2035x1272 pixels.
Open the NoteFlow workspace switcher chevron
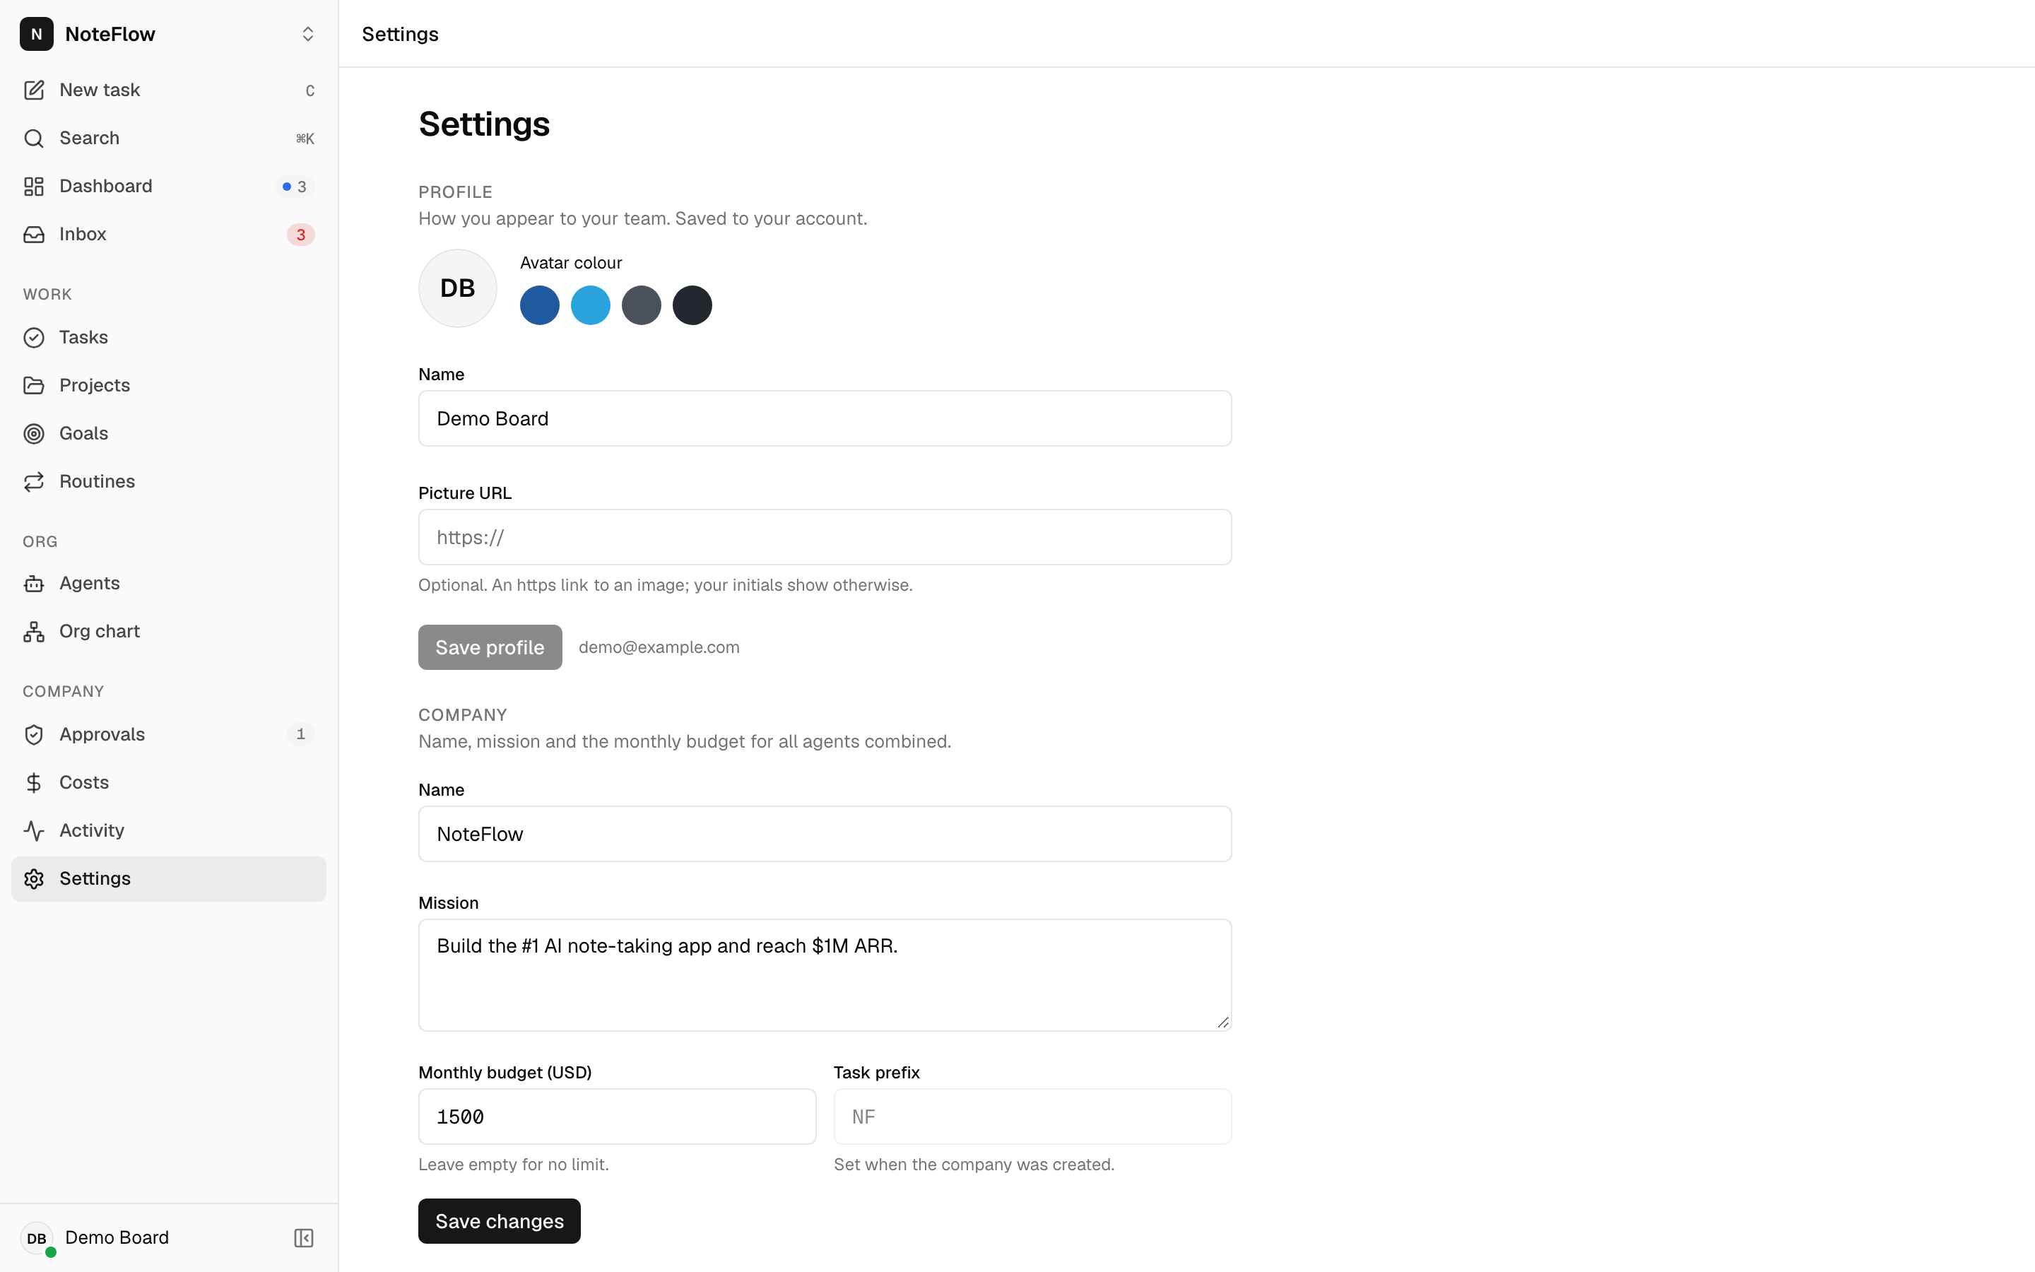click(x=308, y=34)
